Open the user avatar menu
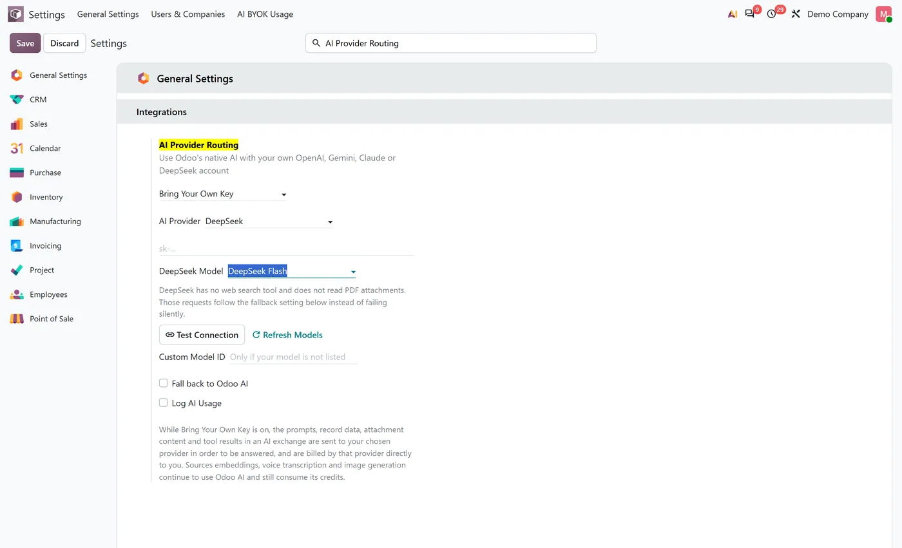The image size is (902, 548). (883, 14)
